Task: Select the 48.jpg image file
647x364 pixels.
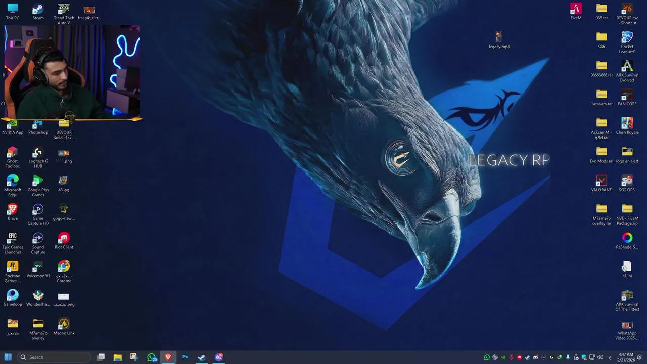Action: (x=64, y=184)
